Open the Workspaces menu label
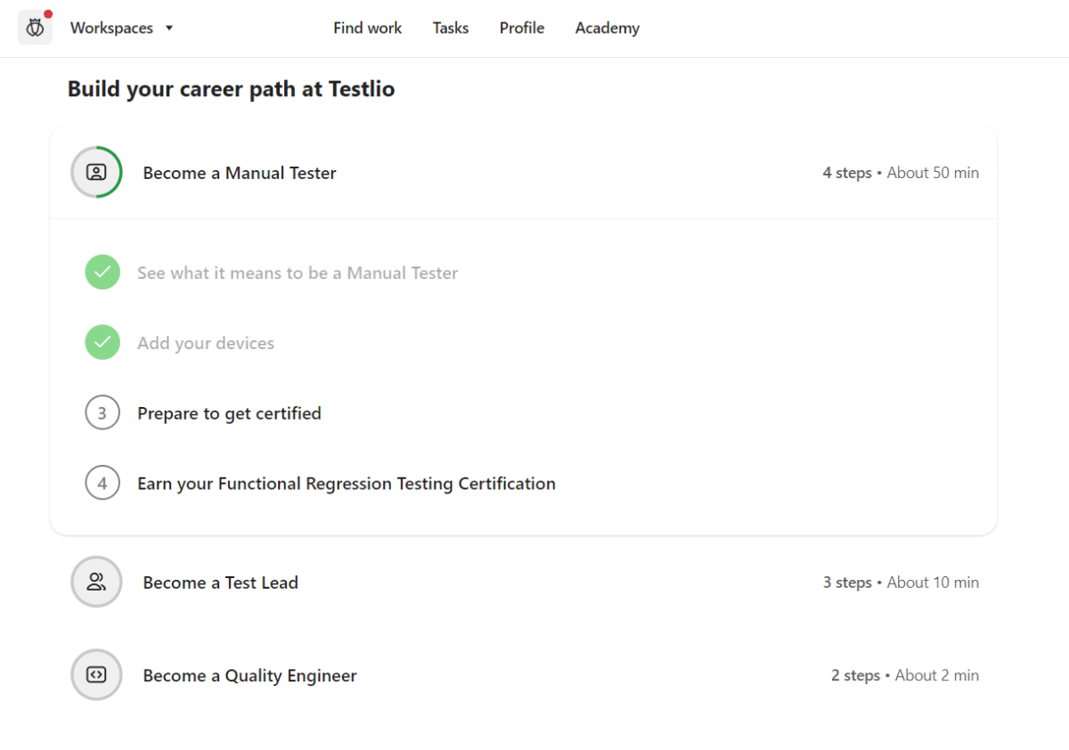The height and width of the screenshot is (750, 1069). click(x=111, y=29)
